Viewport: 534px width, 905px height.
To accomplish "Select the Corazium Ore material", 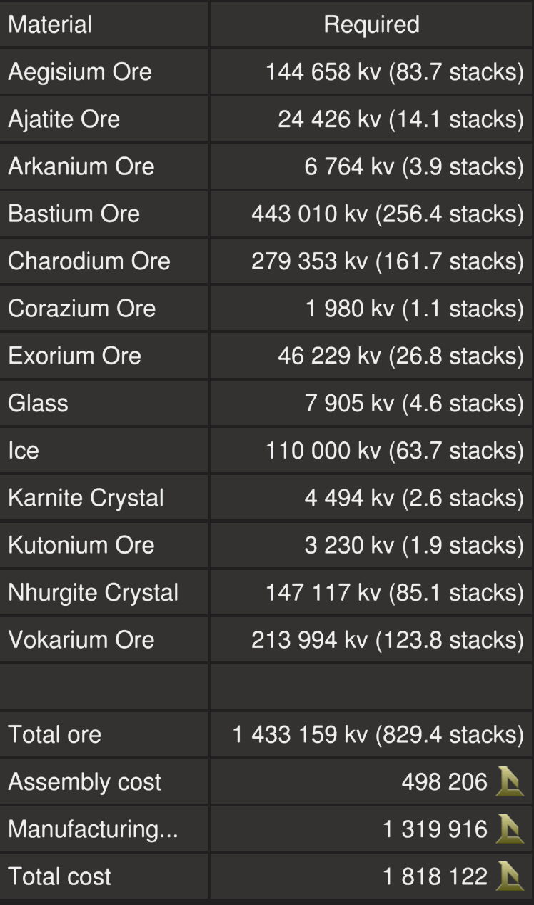I will (x=82, y=309).
